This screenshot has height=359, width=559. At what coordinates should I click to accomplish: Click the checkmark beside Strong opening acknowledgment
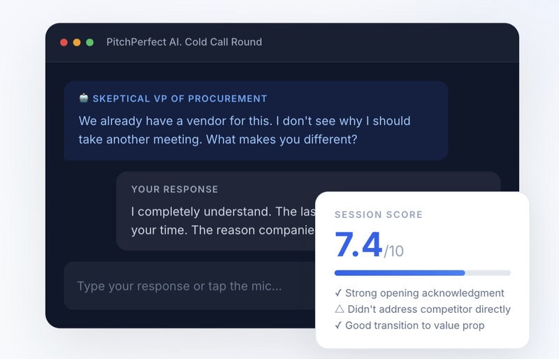pos(338,293)
